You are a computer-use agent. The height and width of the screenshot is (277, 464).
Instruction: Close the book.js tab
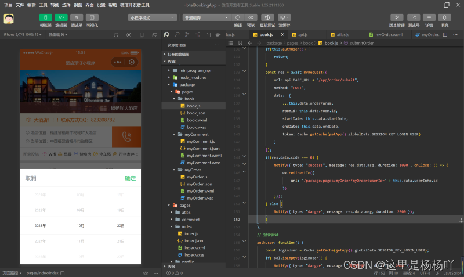282,35
